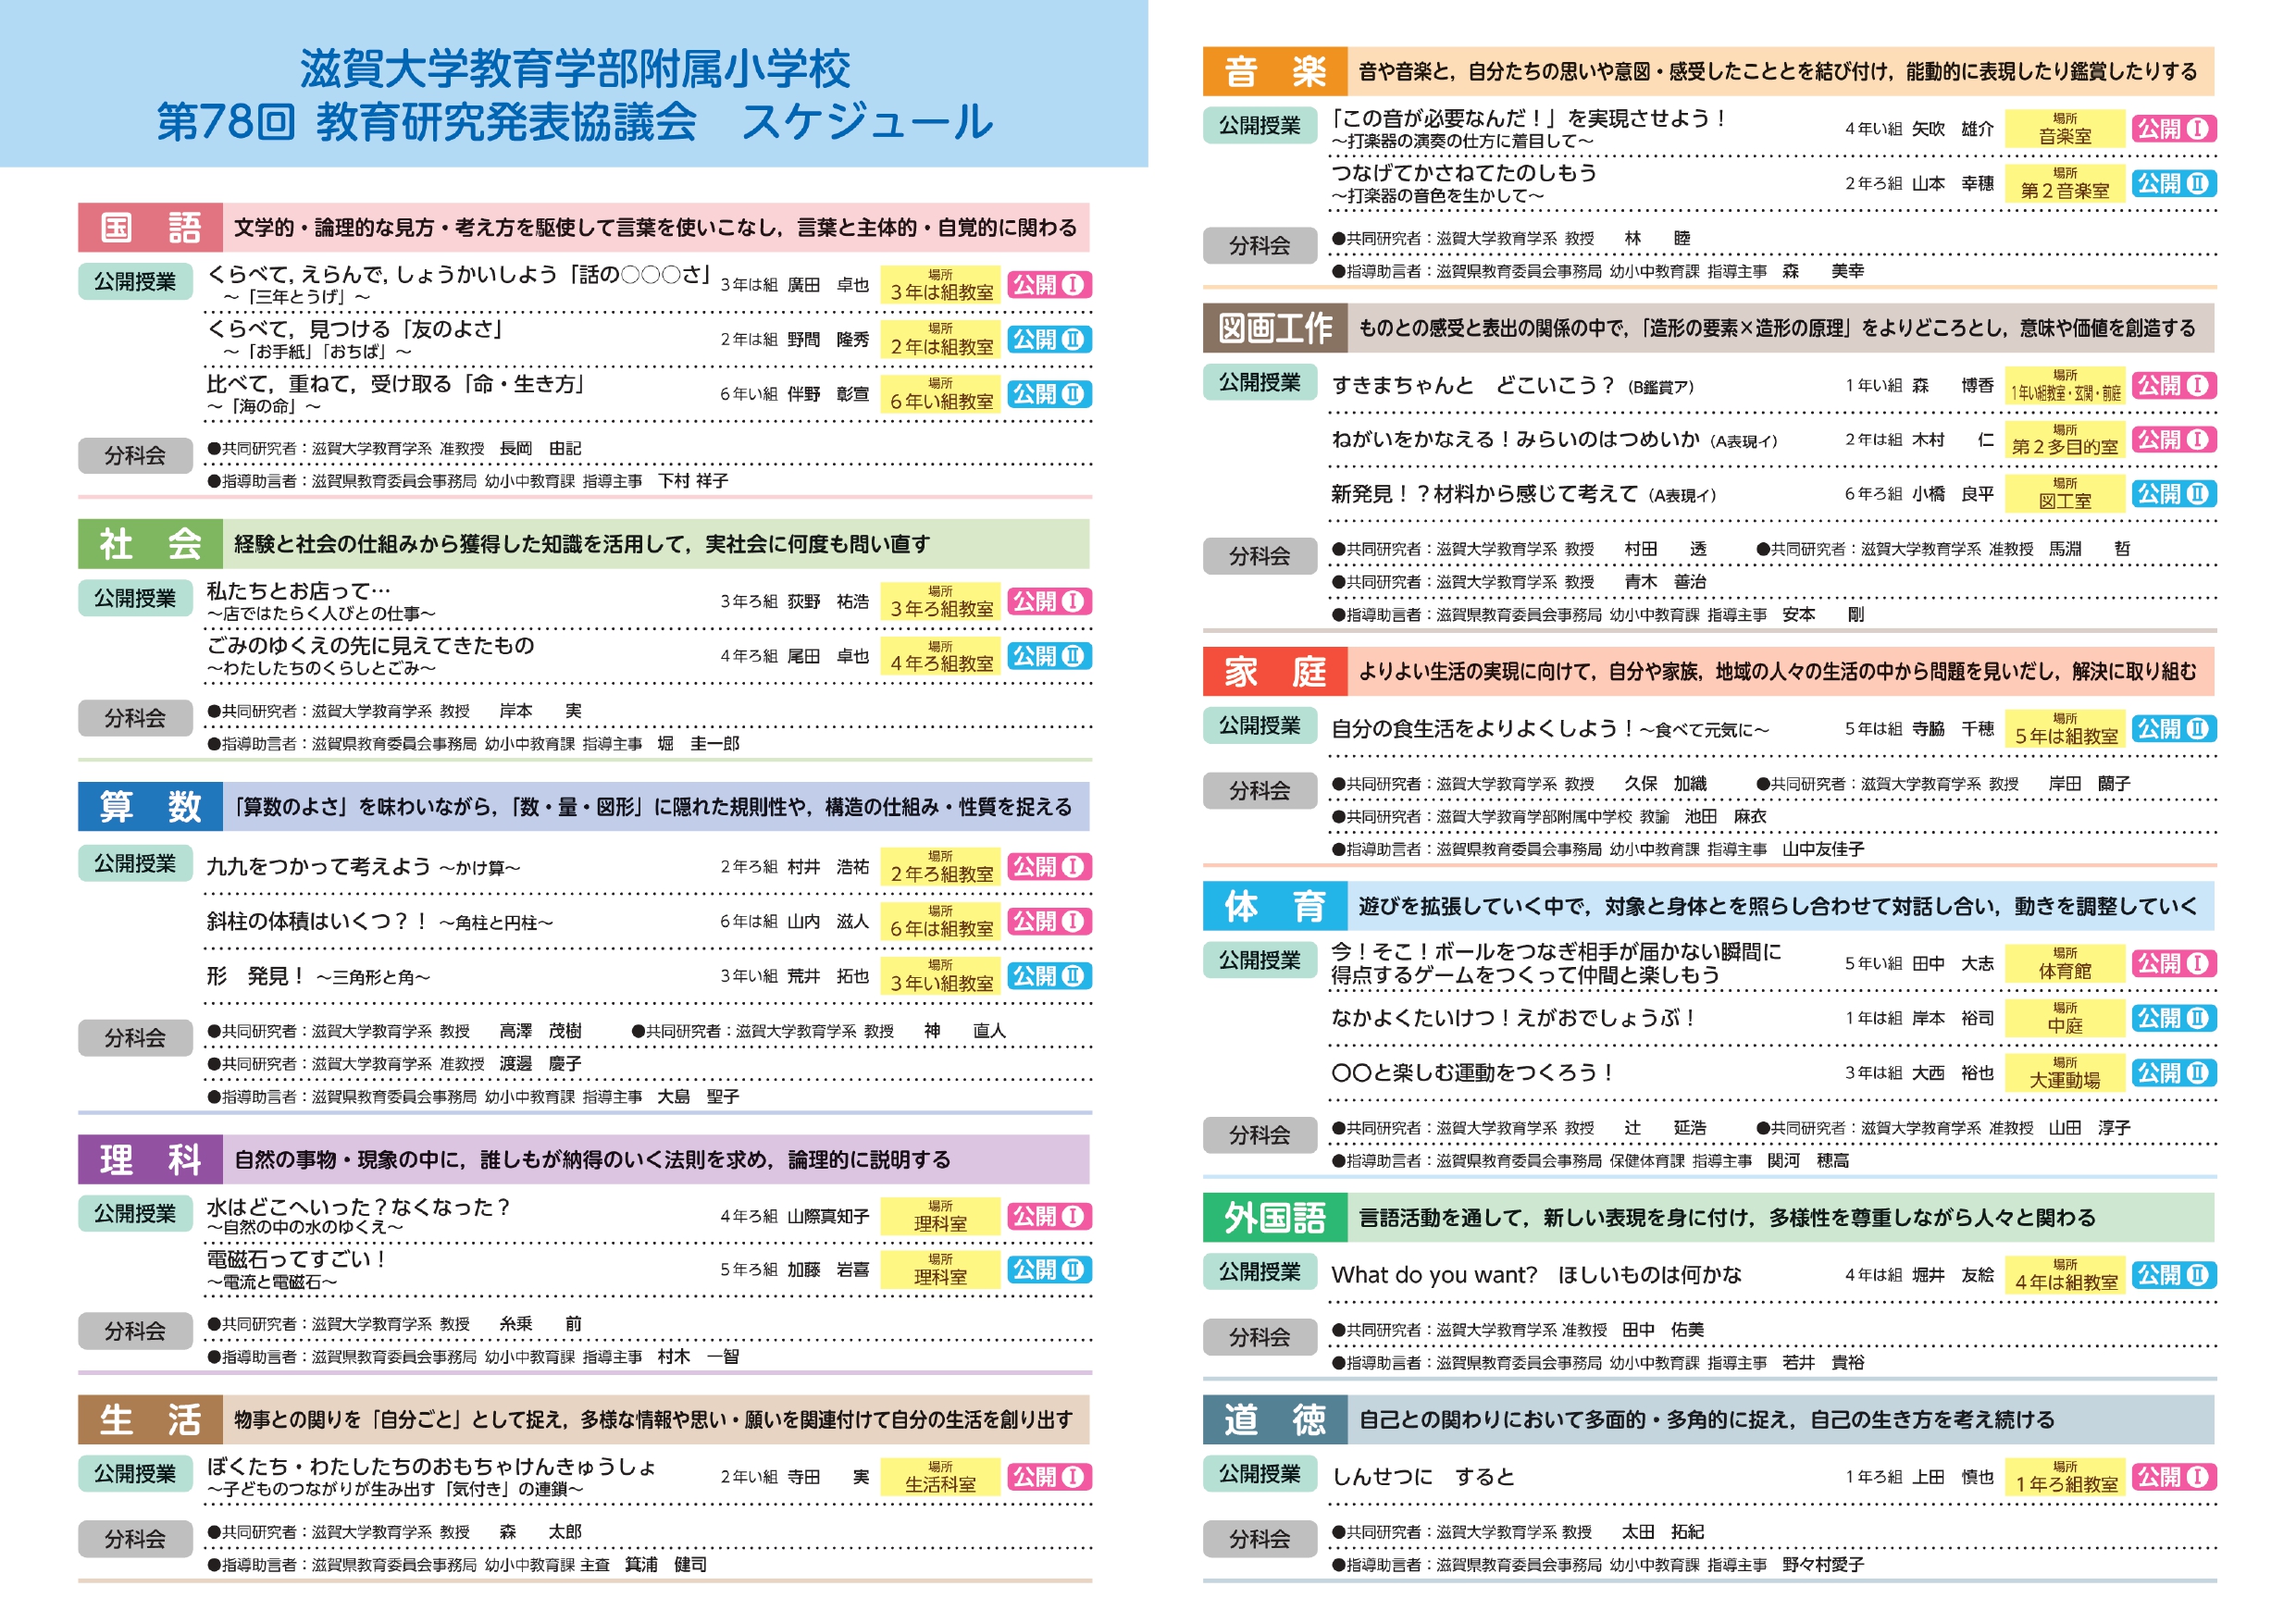Click the 公開Ⅱ badge in the 堀井 友絵 row
Screen dimensions: 2296x1623
[x=2174, y=1276]
